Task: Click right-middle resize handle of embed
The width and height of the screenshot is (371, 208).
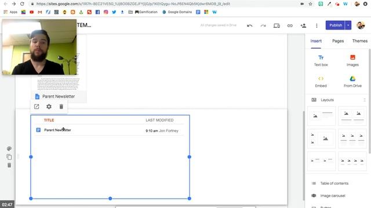Action: click(x=190, y=157)
